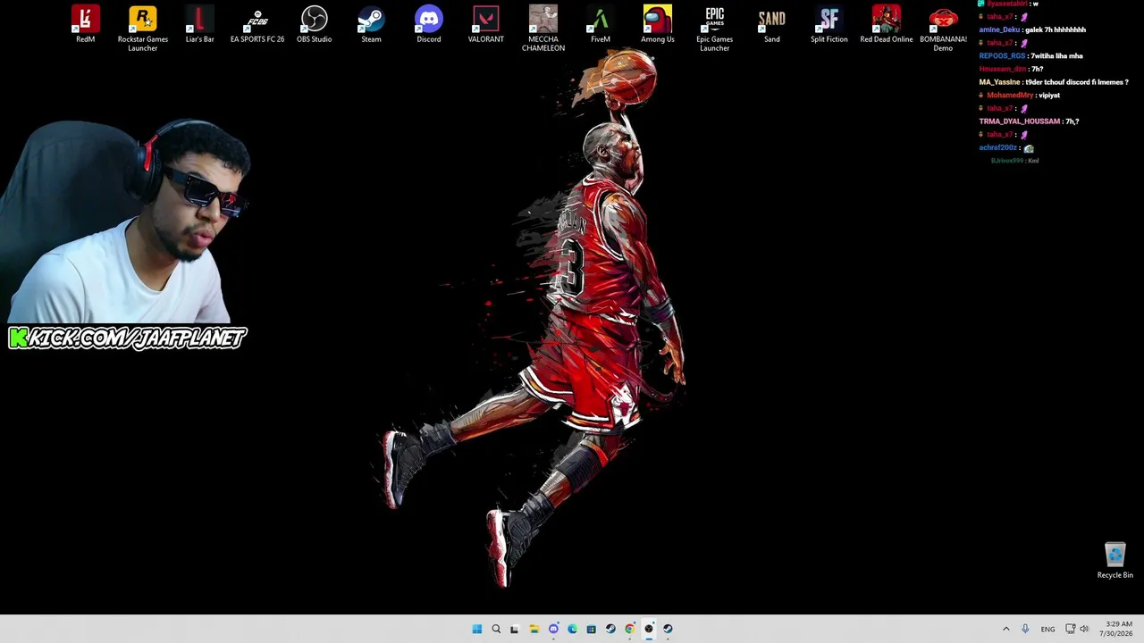Open Task View from the taskbar

514,629
